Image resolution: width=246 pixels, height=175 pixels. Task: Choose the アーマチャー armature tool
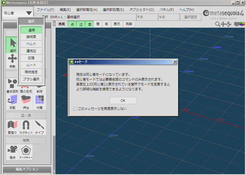[26, 152]
